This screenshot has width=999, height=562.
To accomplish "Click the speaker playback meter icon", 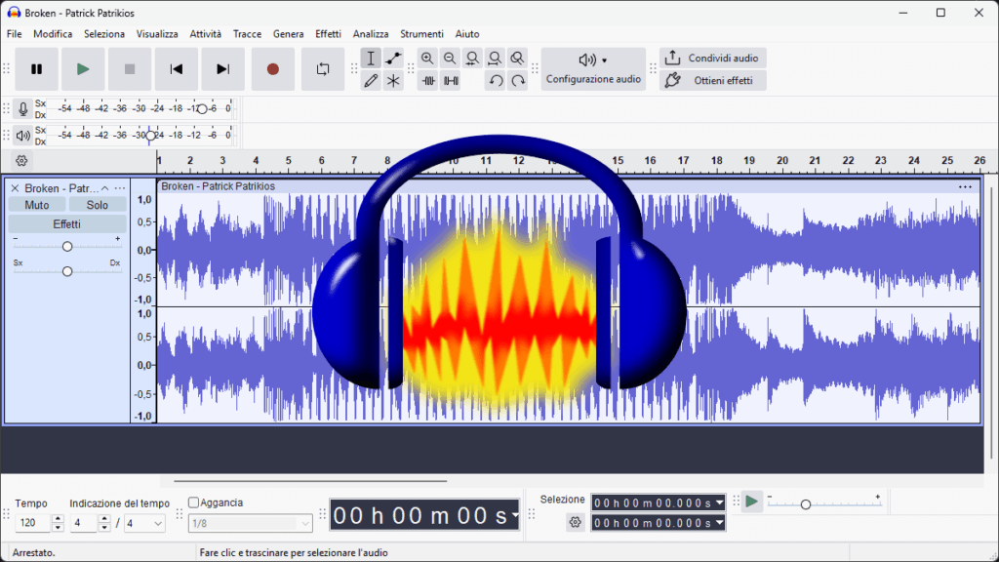I will 23,135.
